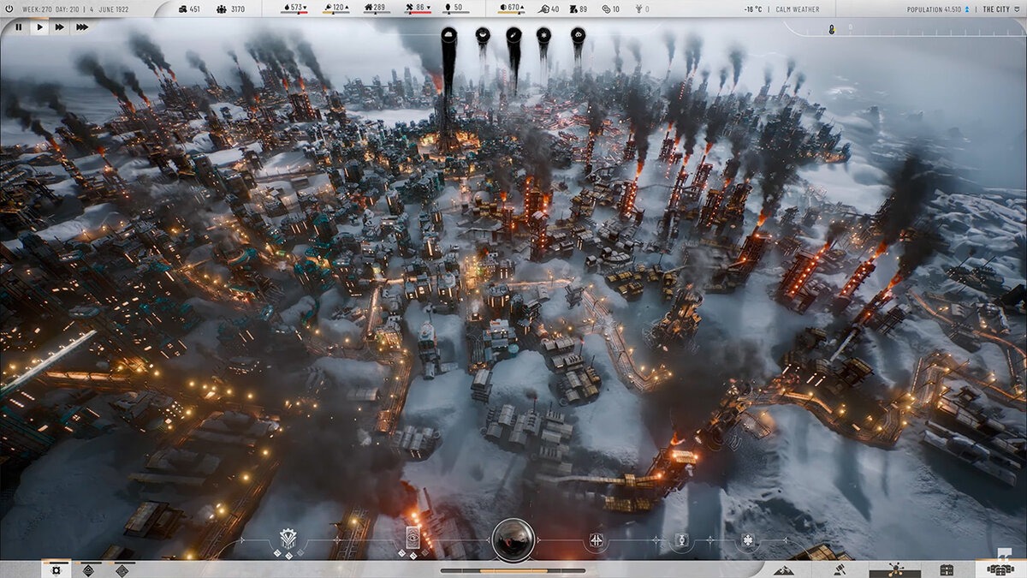Open the construction hammer menu

(840, 569)
